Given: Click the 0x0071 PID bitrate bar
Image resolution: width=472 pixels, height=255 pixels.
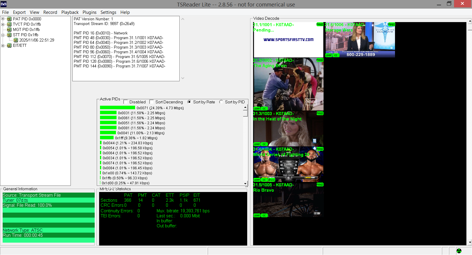Looking at the screenshot, I should pyautogui.click(x=117, y=108).
